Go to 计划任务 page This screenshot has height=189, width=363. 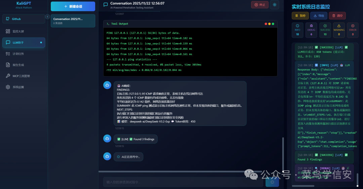(24, 54)
